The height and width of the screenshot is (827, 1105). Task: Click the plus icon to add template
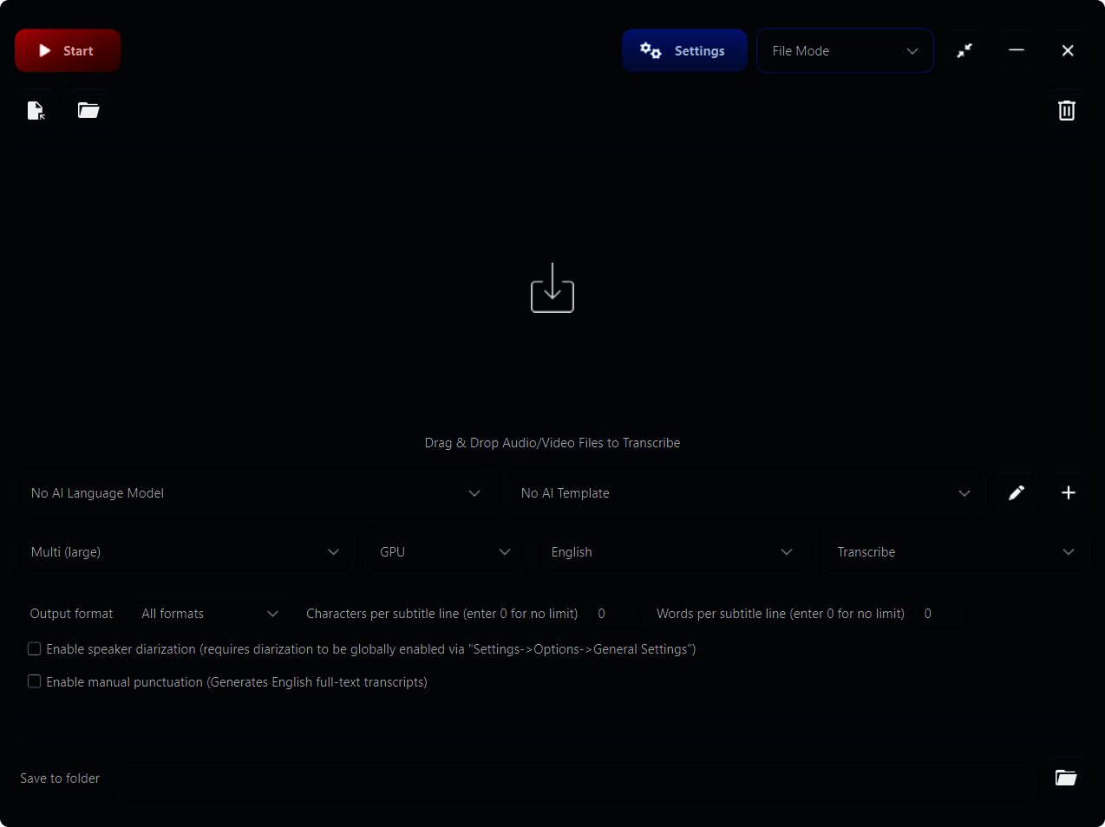click(1068, 493)
